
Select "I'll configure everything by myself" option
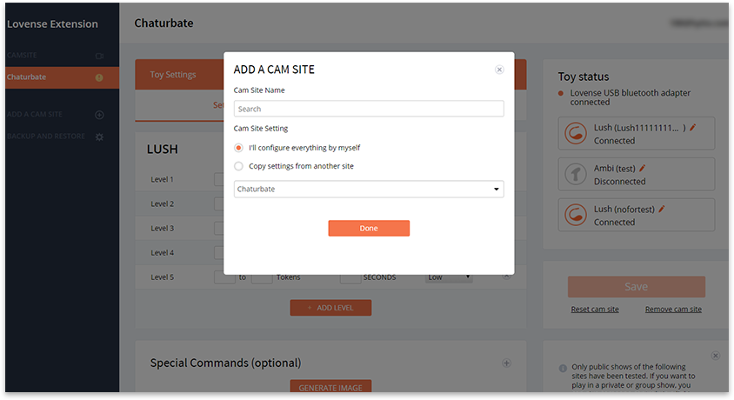click(x=239, y=148)
